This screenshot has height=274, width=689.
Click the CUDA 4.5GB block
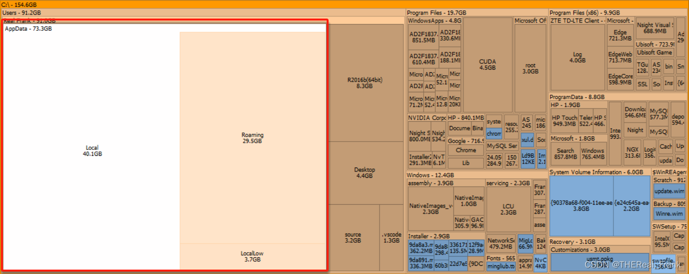(488, 64)
